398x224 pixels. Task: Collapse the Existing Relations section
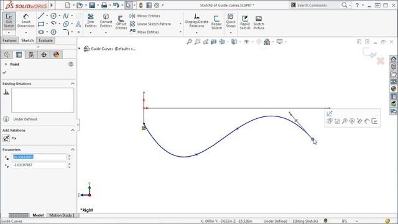73,83
